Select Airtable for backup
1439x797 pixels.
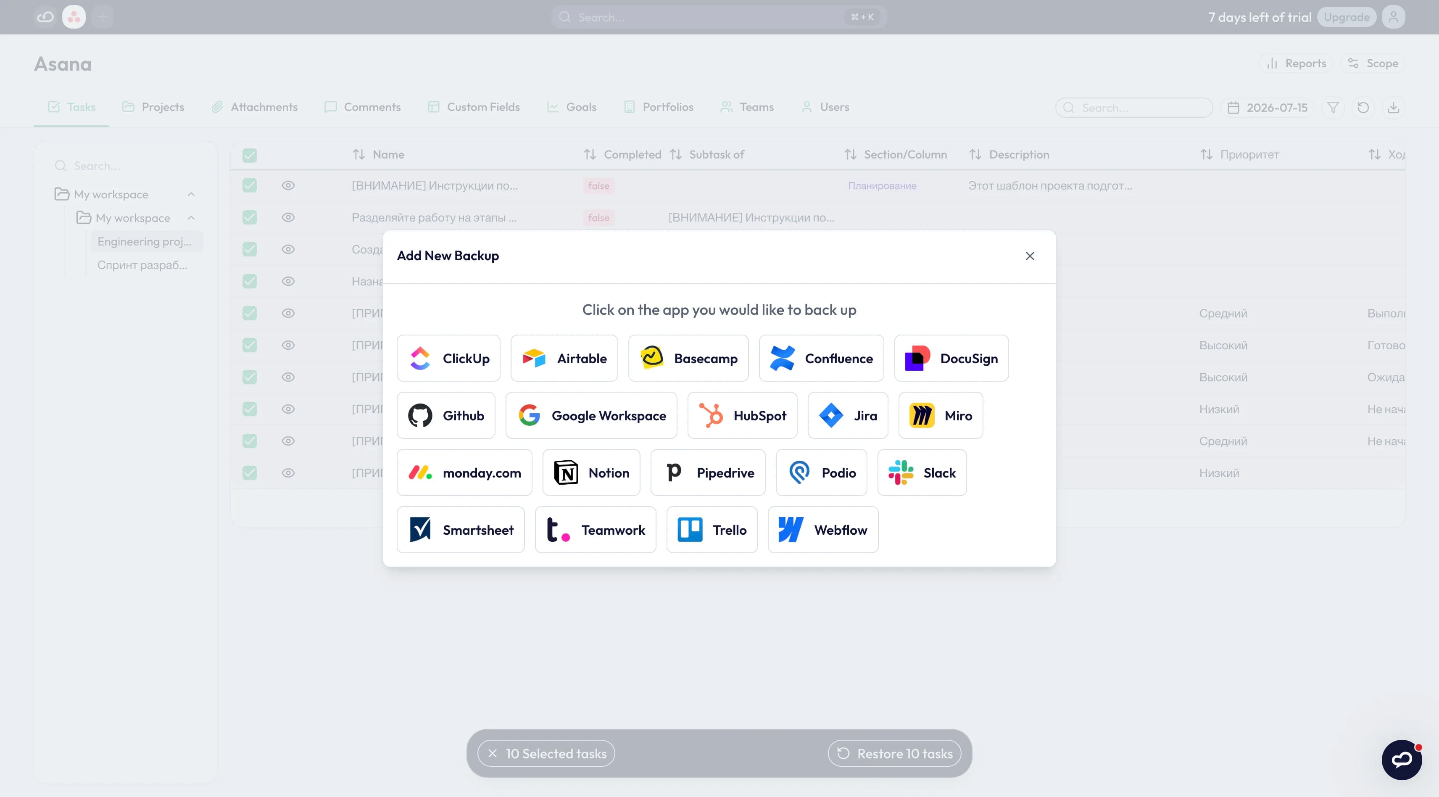point(564,358)
